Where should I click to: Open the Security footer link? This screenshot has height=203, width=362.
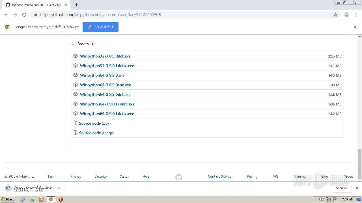(101, 176)
